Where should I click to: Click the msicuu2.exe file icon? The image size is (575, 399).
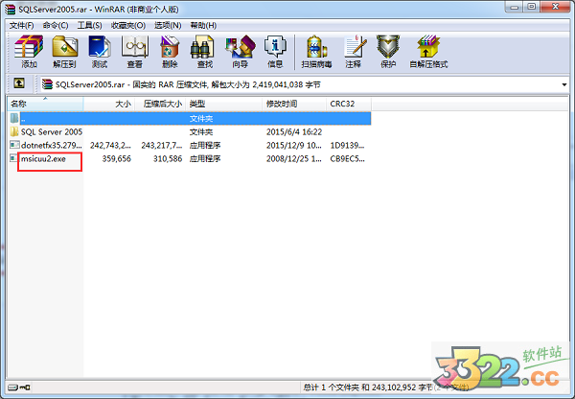[x=14, y=158]
